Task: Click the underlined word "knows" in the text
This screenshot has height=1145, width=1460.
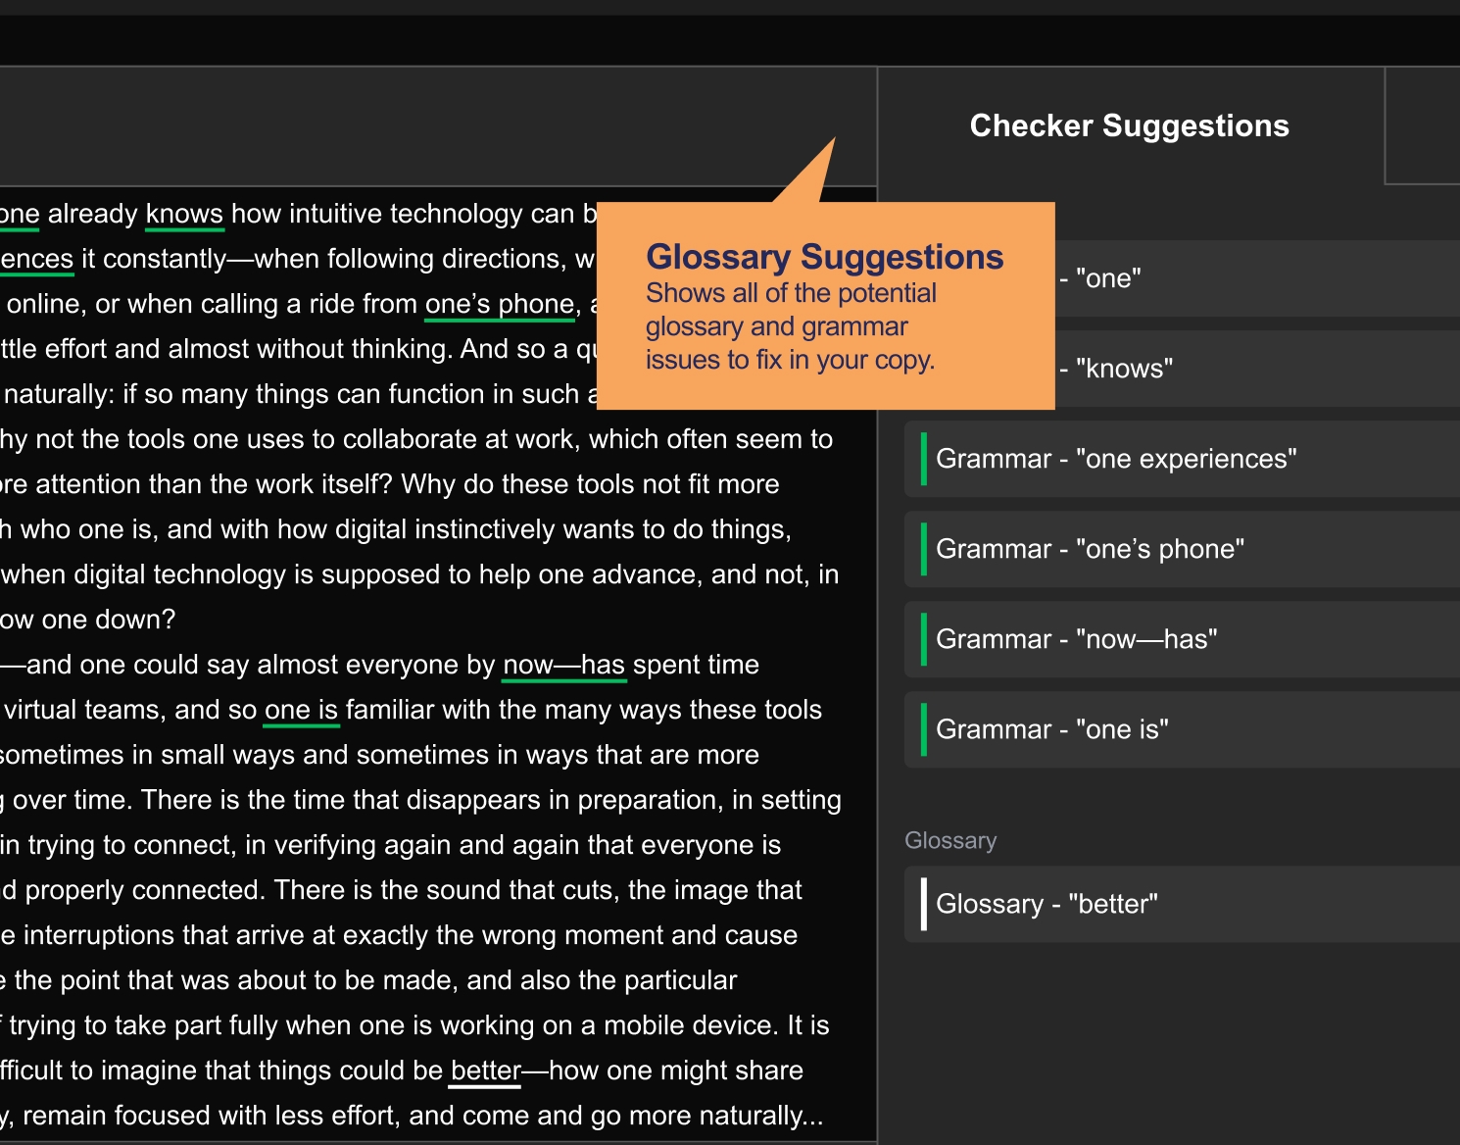Action: pos(184,214)
